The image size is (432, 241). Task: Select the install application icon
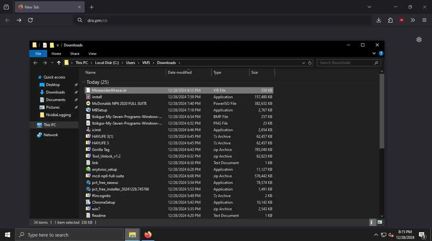coord(88,97)
